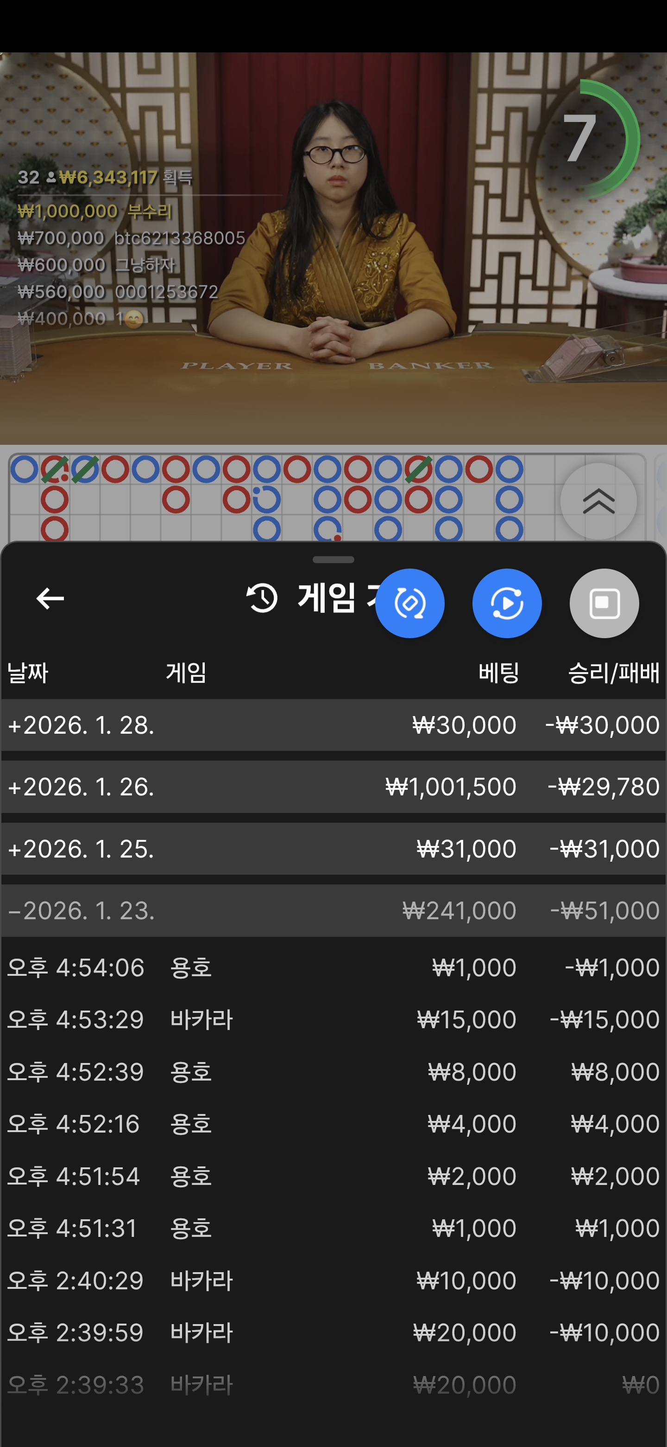Tap the ₩560,000 0001253672 winner entry

pyautogui.click(x=118, y=292)
